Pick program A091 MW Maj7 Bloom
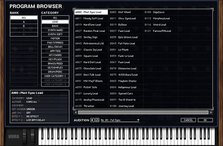The height and width of the screenshot is (146, 223). 91,81
